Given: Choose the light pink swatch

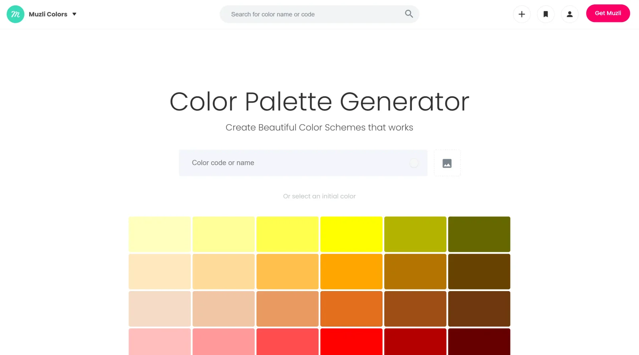Looking at the screenshot, I should click(x=160, y=342).
